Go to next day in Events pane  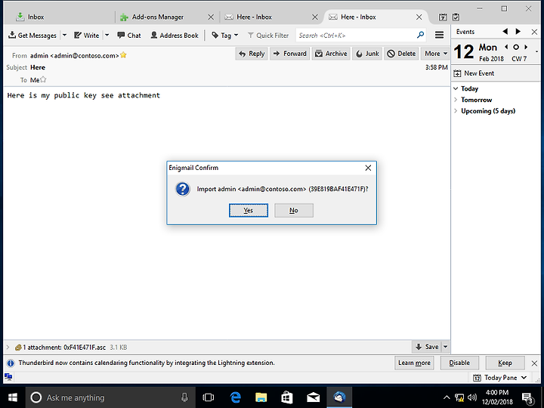tap(518, 32)
